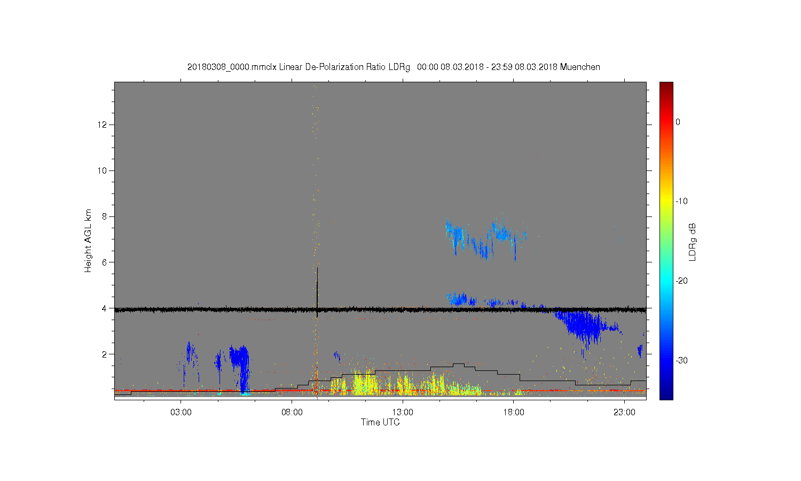Click the black vertical spike near 09:00

pyautogui.click(x=317, y=292)
